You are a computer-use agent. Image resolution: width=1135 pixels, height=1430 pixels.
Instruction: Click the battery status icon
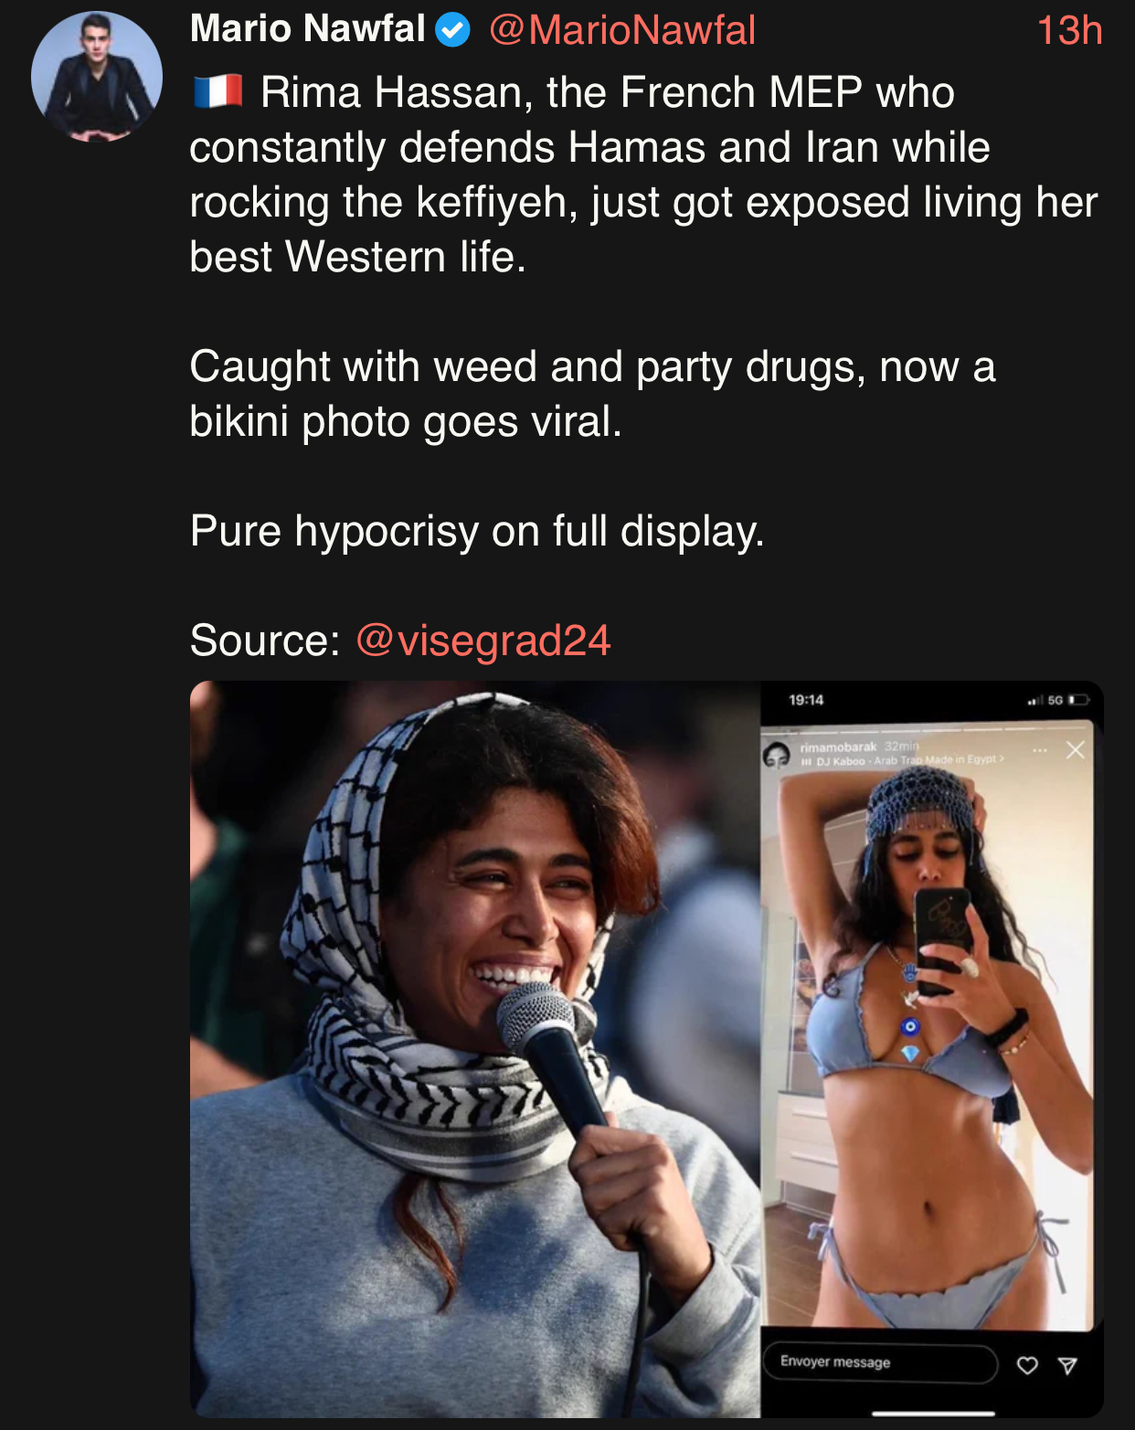point(1079,700)
